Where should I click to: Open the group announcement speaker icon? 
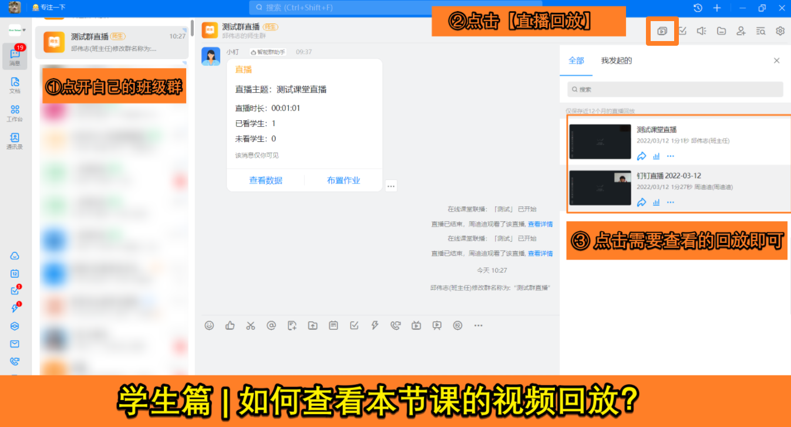702,31
